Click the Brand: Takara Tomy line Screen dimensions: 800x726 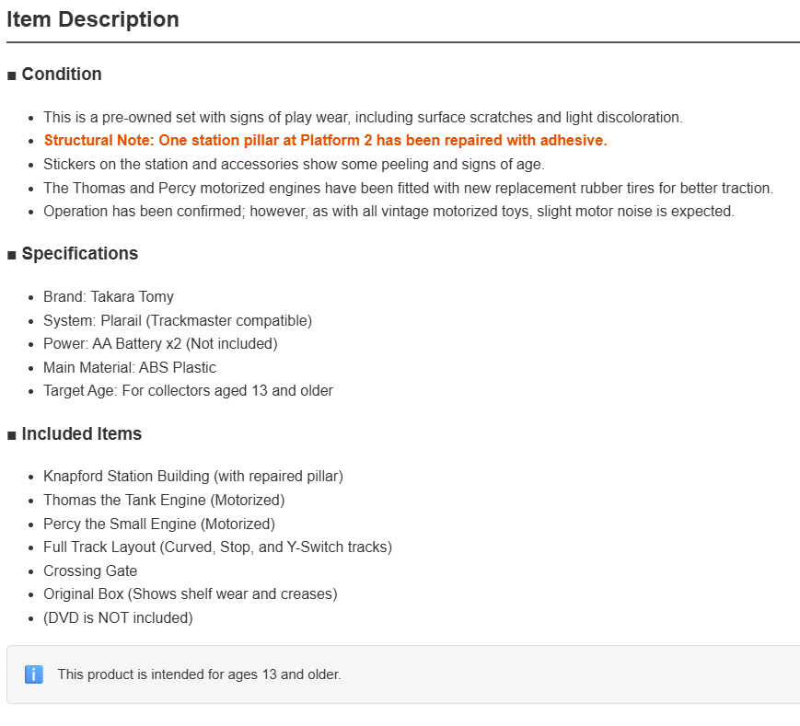pyautogui.click(x=109, y=296)
